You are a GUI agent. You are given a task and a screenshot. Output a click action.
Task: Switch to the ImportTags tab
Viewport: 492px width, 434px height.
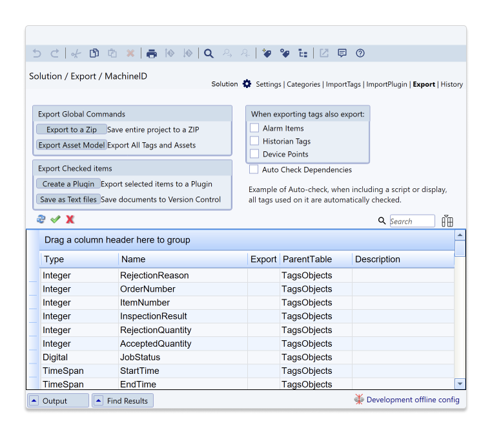point(343,85)
